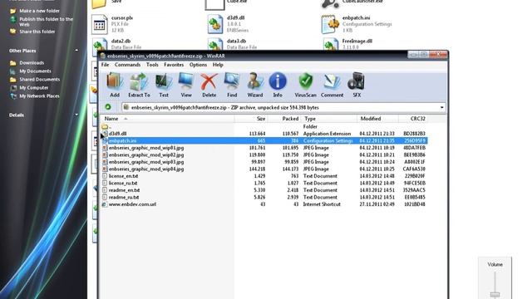532x299 pixels.
Task: Expand the archive path dropdown arrow
Action: pyautogui.click(x=441, y=107)
